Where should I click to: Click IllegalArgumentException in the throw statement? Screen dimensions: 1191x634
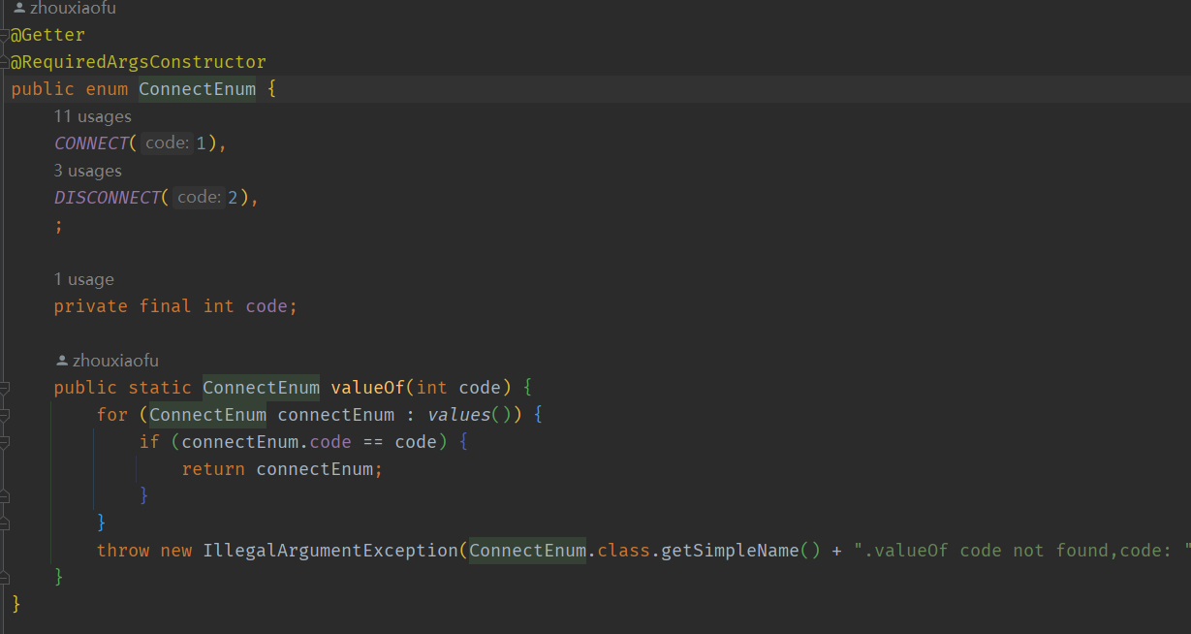[x=329, y=551]
